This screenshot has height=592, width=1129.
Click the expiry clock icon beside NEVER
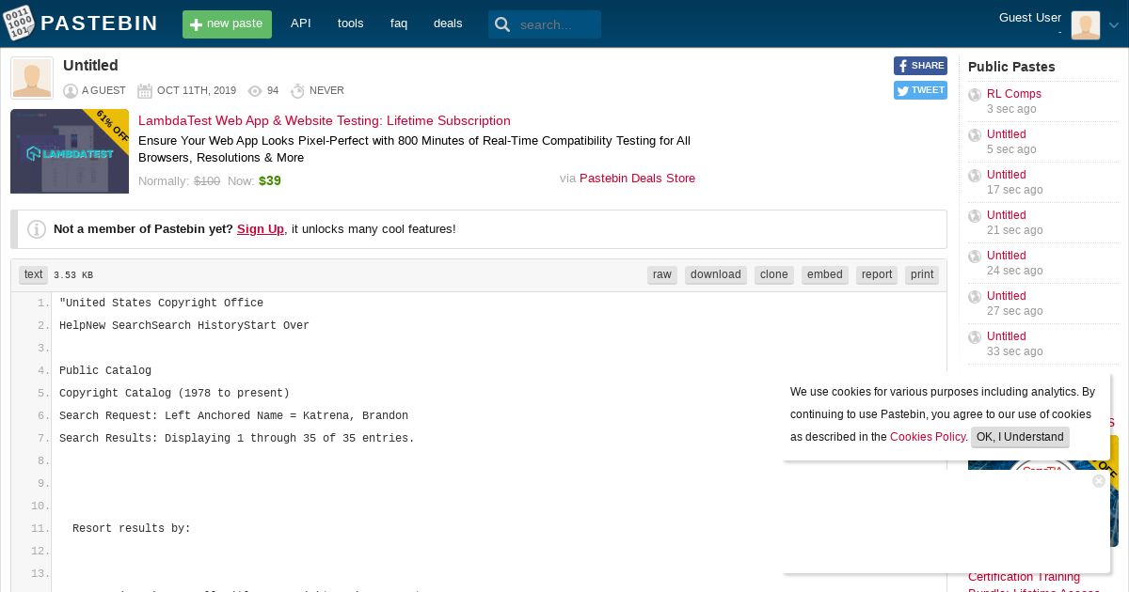pyautogui.click(x=297, y=91)
